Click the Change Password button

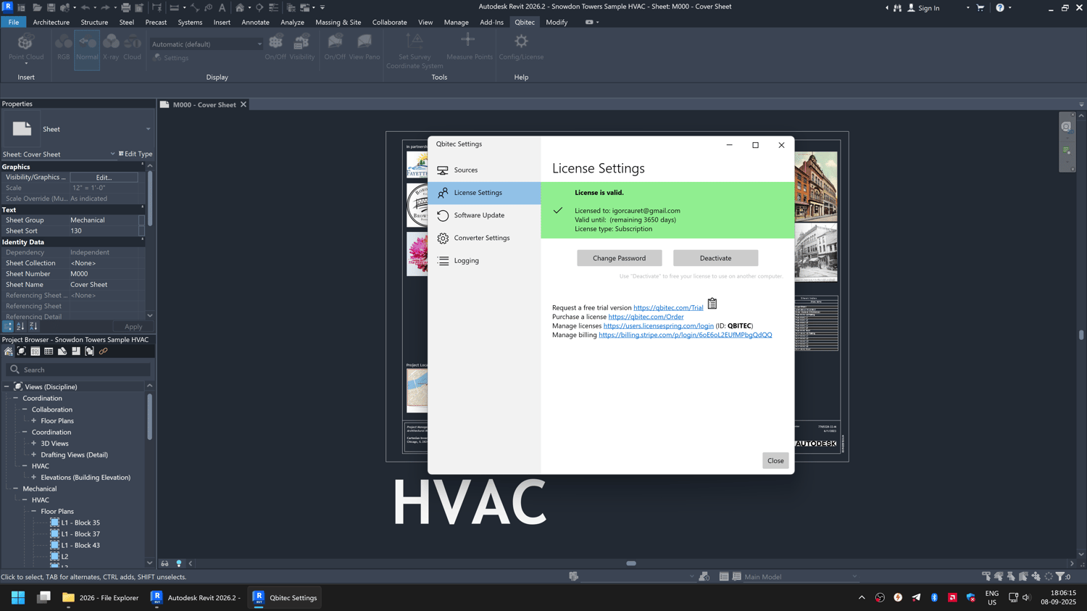(x=619, y=258)
